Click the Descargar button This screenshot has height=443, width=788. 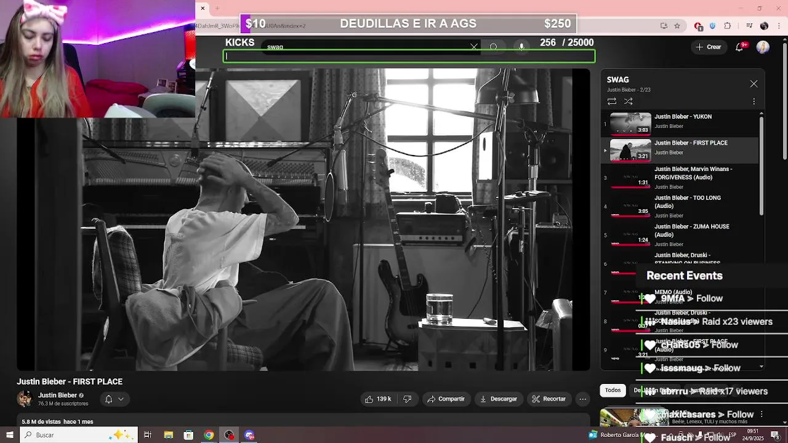(499, 399)
